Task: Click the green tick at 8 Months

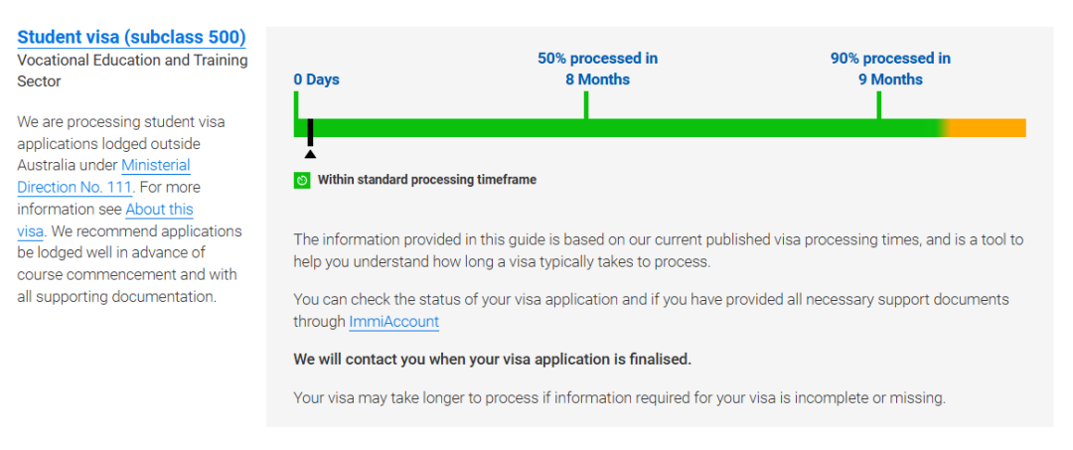Action: click(x=586, y=104)
